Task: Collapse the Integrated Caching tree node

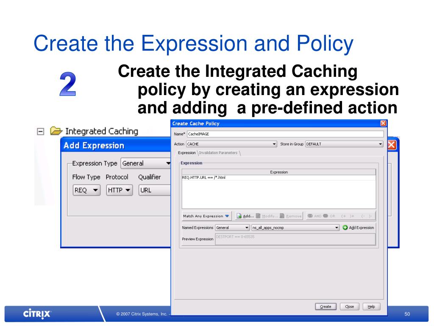Action: click(40, 132)
